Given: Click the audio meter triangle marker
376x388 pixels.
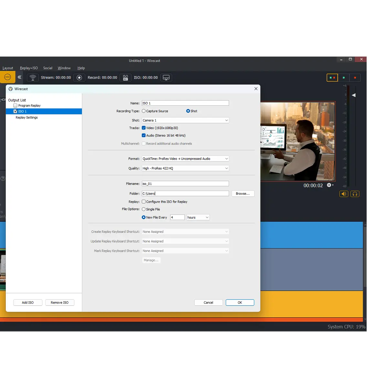Looking at the screenshot, I should pyautogui.click(x=353, y=95).
